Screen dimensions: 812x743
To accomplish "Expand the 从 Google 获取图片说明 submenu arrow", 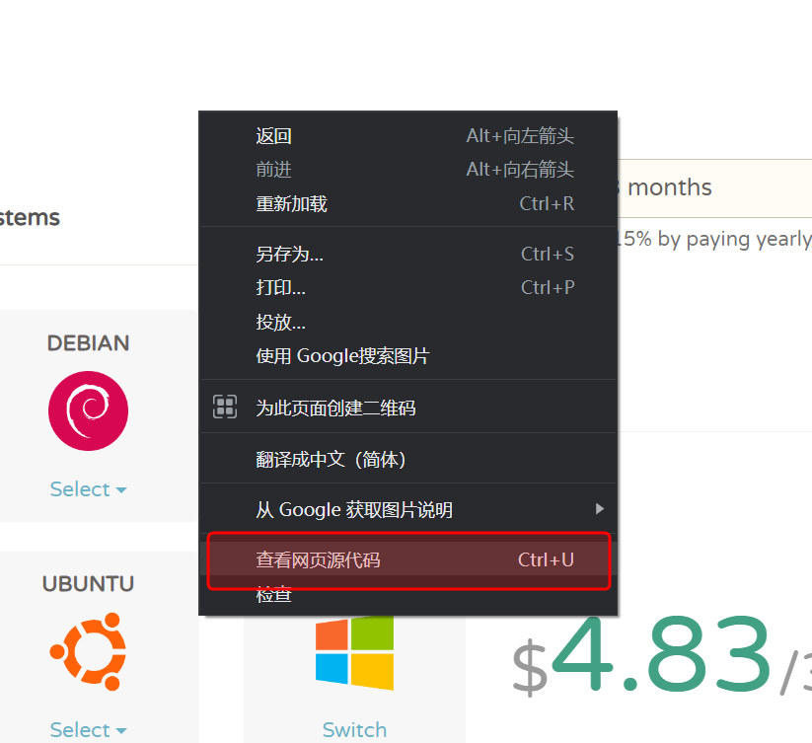I will [x=598, y=509].
